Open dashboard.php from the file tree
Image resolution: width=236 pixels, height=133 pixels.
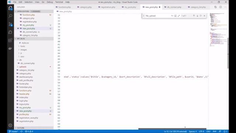click(x=26, y=77)
